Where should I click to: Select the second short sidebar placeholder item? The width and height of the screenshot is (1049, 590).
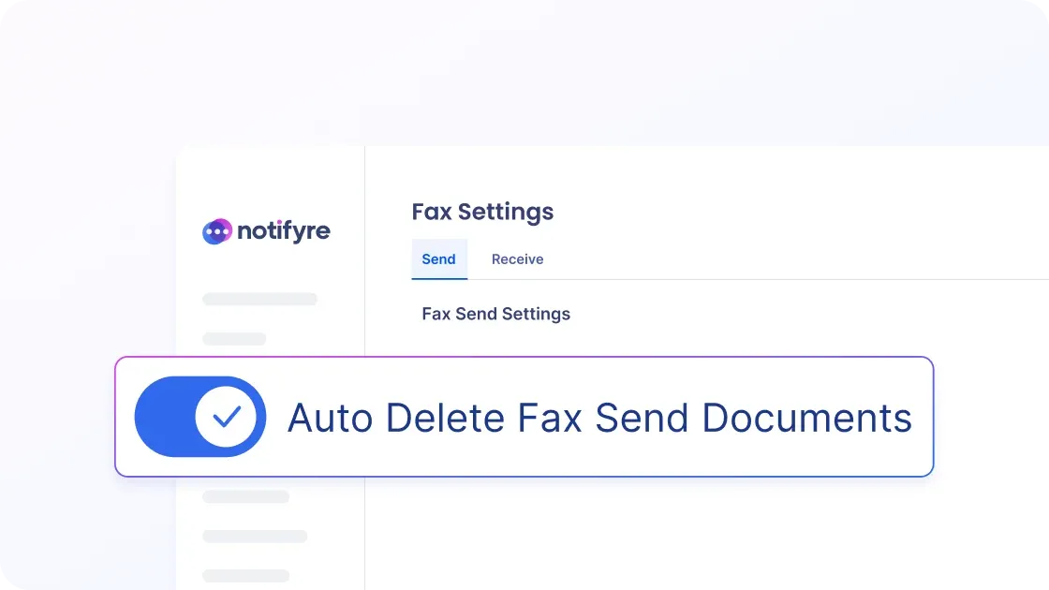coord(234,338)
